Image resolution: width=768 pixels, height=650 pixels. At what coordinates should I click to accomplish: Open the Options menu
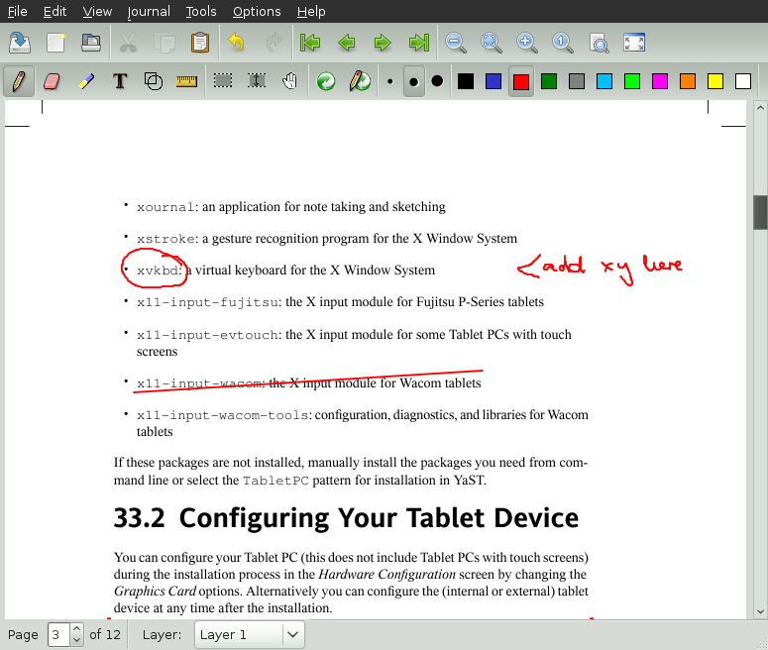(x=257, y=11)
